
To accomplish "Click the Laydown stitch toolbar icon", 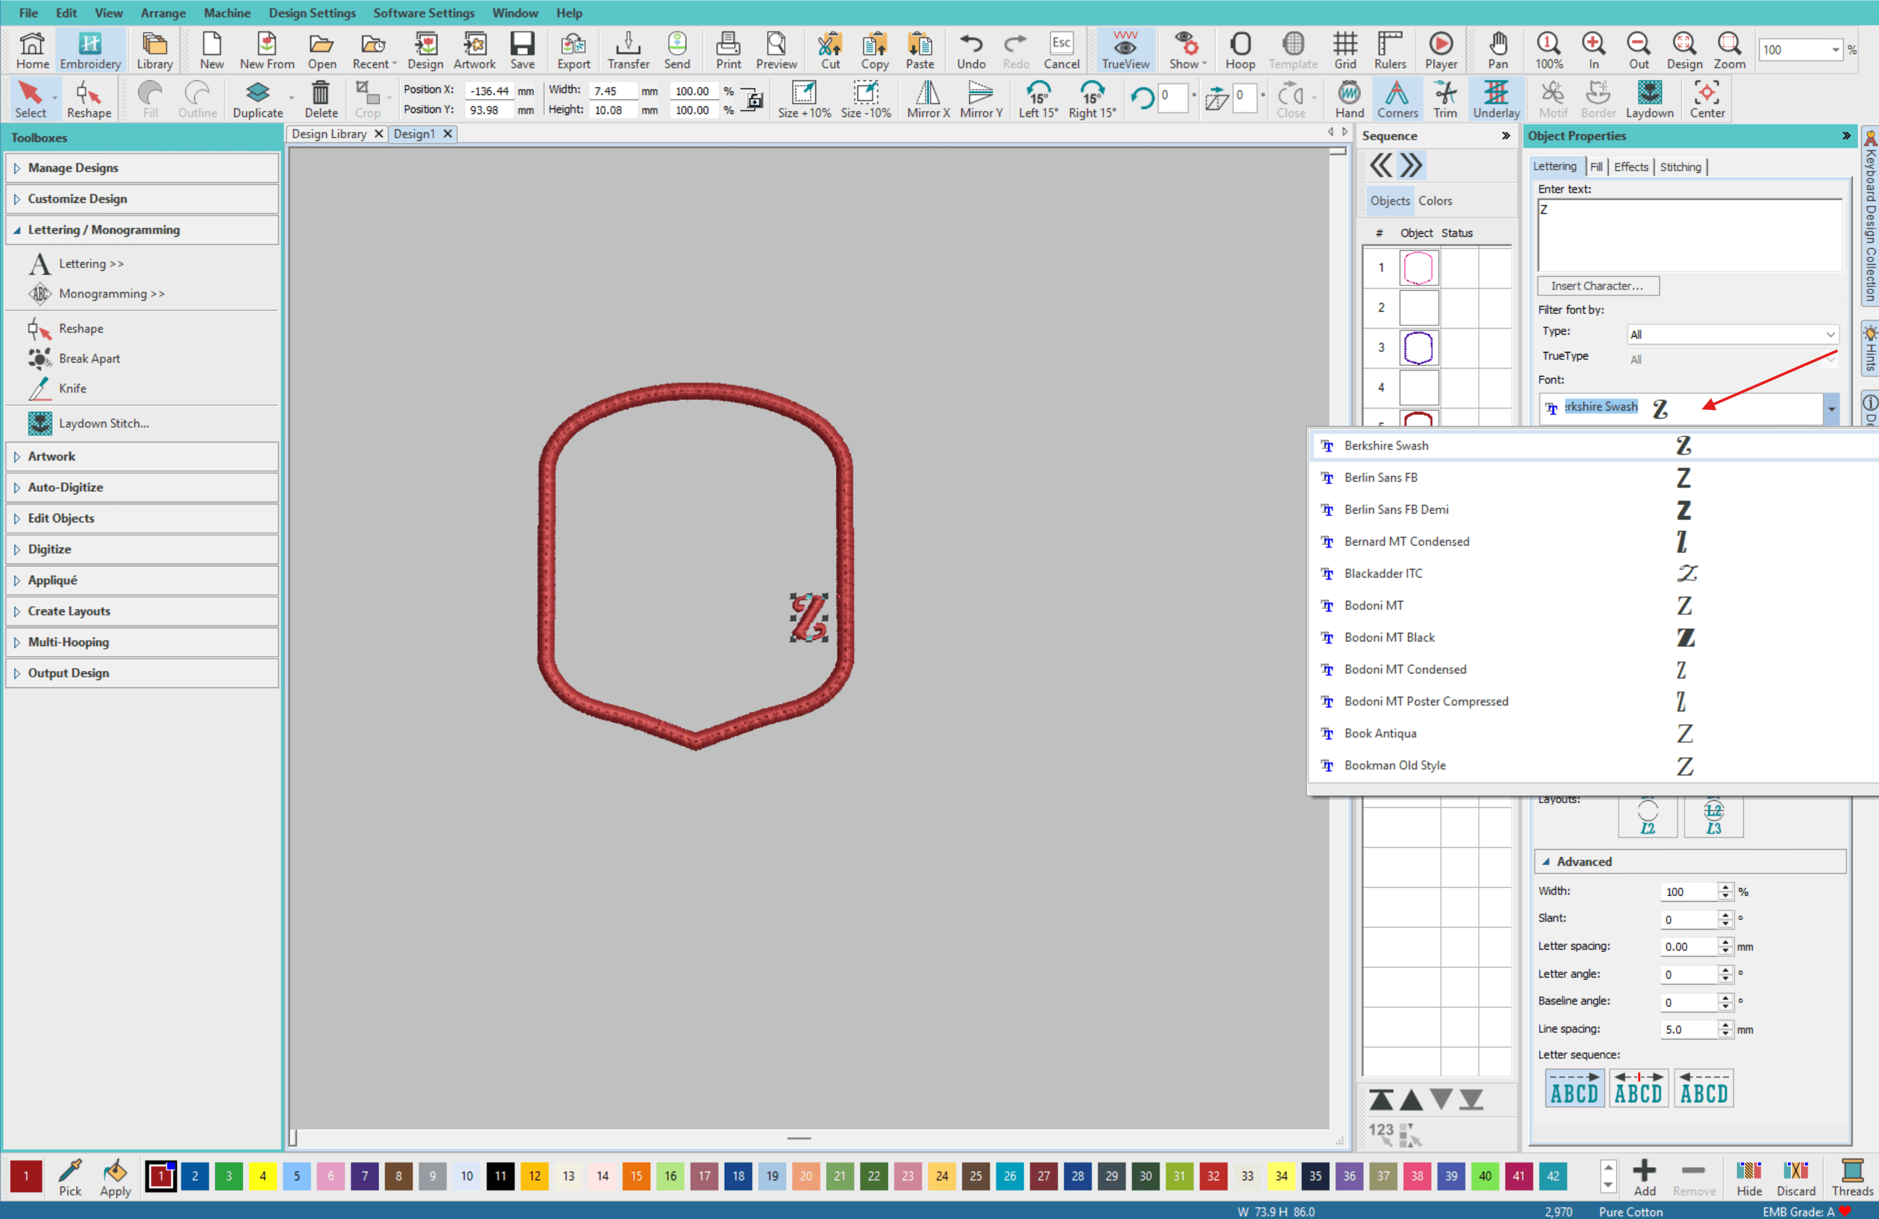I will [1649, 99].
